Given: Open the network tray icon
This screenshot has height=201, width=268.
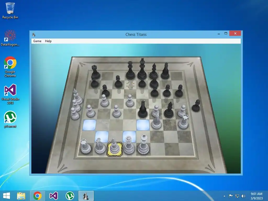Looking at the screenshot, I should click(237, 196).
